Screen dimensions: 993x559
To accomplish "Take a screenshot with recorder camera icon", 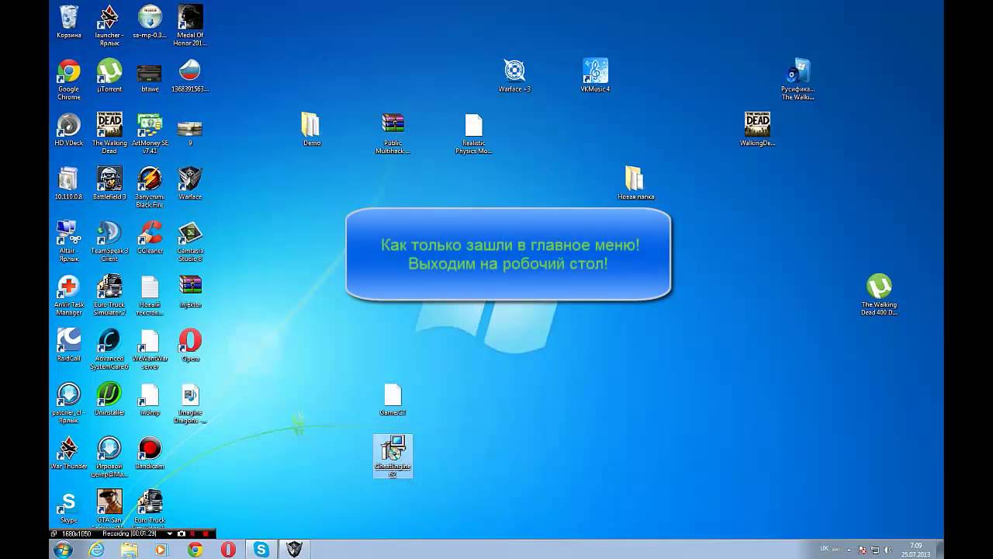I will coord(182,533).
